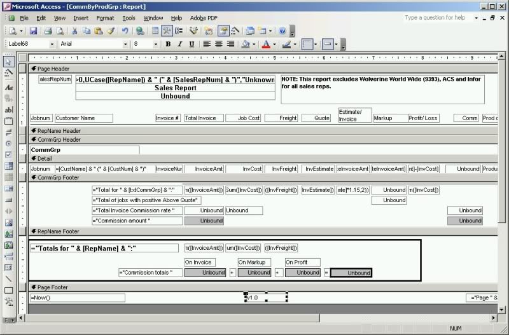Open the font size dropdown showing 8
This screenshot has width=509, height=335.
(x=155, y=44)
